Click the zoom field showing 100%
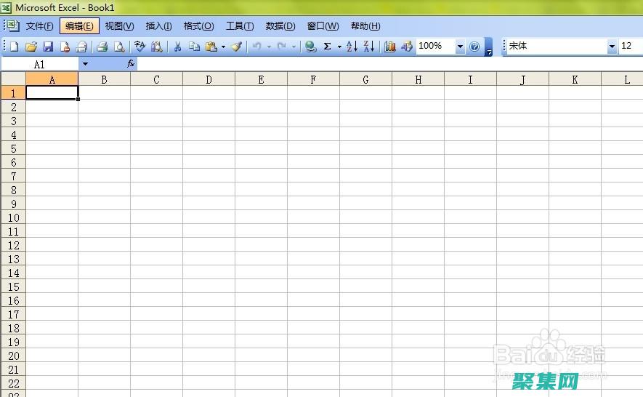The width and height of the screenshot is (643, 397). pyautogui.click(x=435, y=46)
